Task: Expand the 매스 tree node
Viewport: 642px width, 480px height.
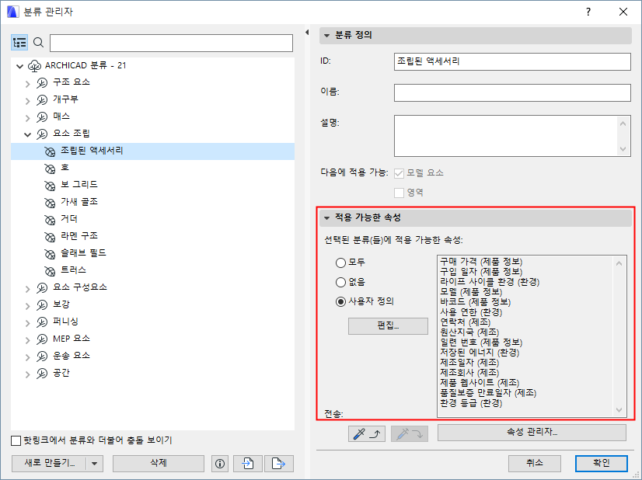Action: tap(27, 118)
